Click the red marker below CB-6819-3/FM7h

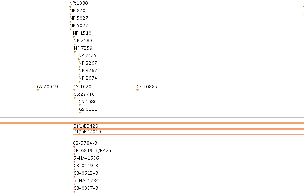click(74, 154)
